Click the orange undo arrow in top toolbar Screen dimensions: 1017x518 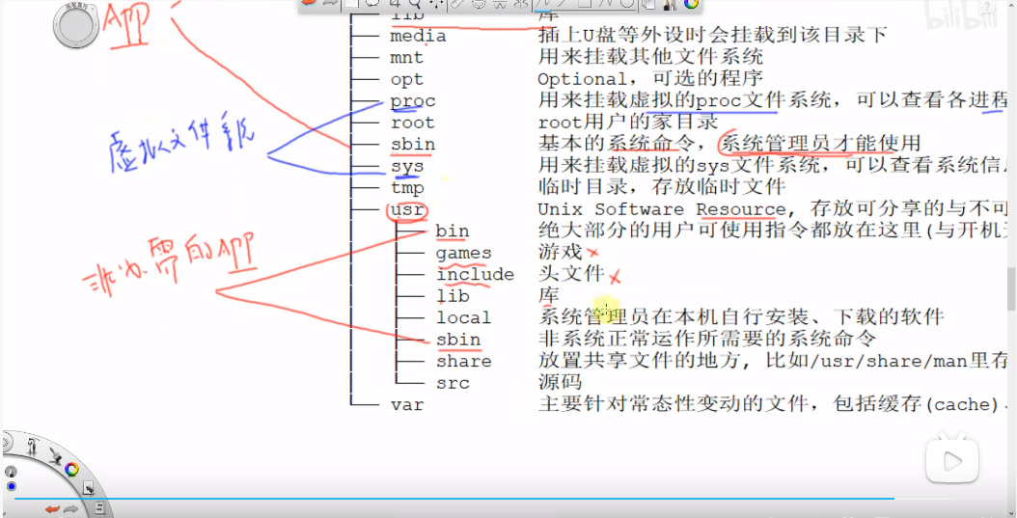(308, 3)
